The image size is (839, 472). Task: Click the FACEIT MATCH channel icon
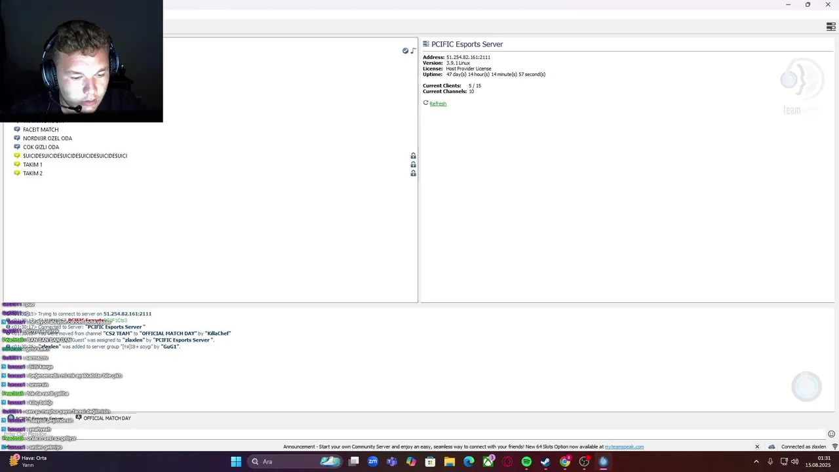17,129
